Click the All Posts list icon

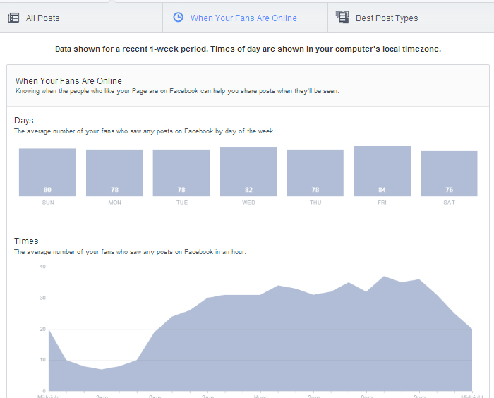pyautogui.click(x=13, y=18)
